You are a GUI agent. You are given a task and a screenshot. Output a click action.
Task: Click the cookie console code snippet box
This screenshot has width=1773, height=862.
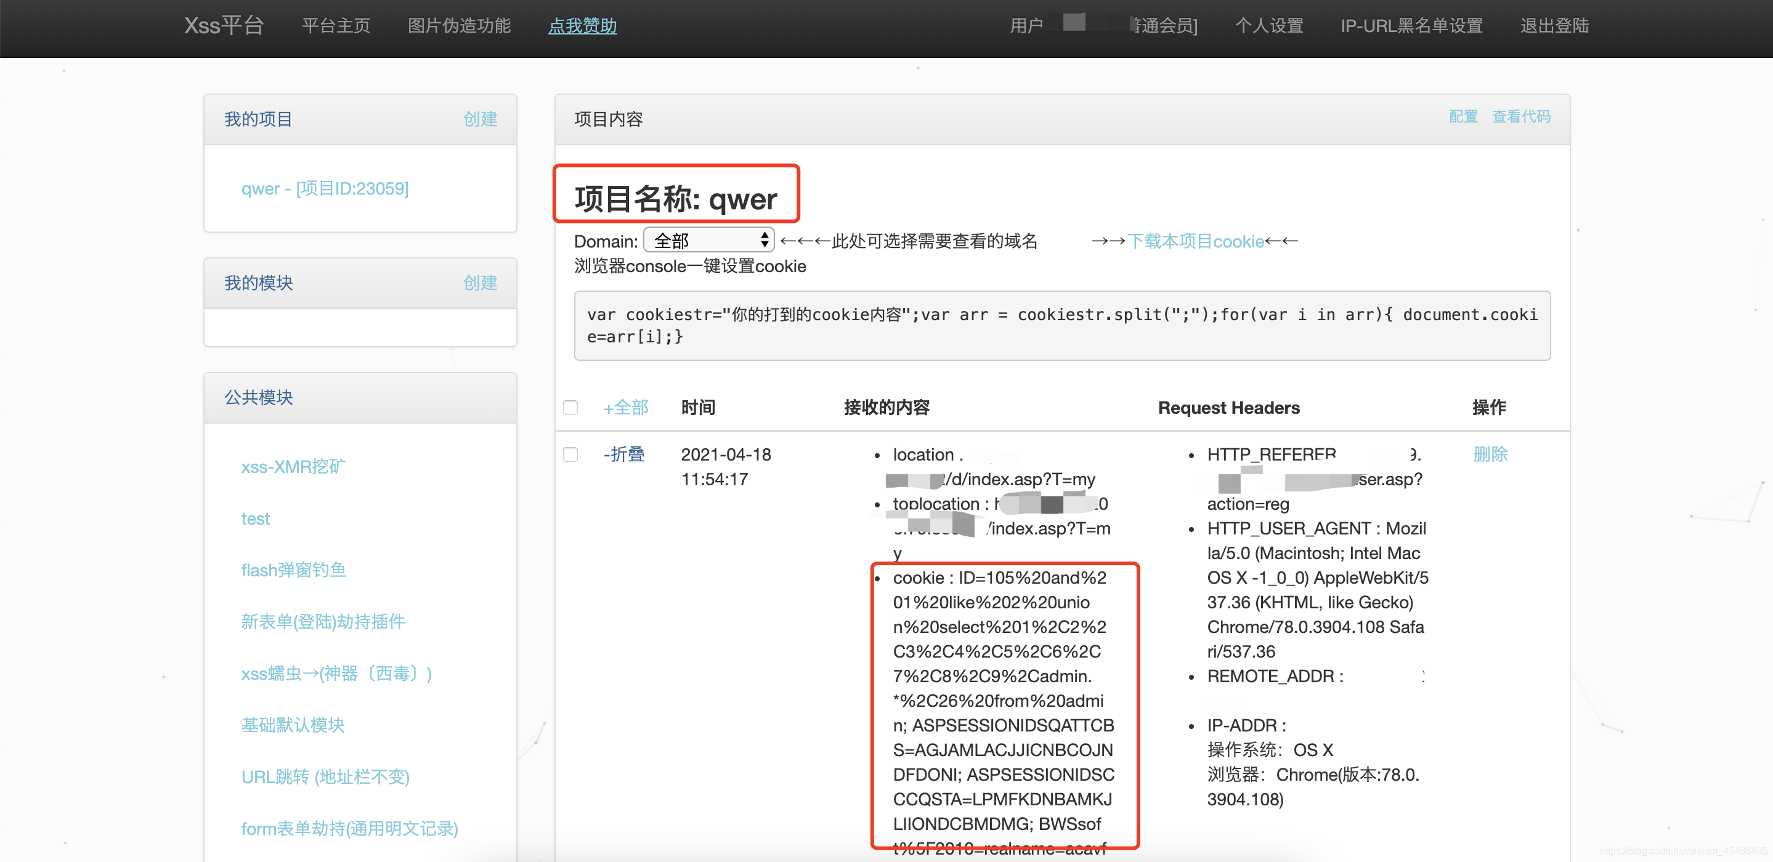click(1062, 325)
